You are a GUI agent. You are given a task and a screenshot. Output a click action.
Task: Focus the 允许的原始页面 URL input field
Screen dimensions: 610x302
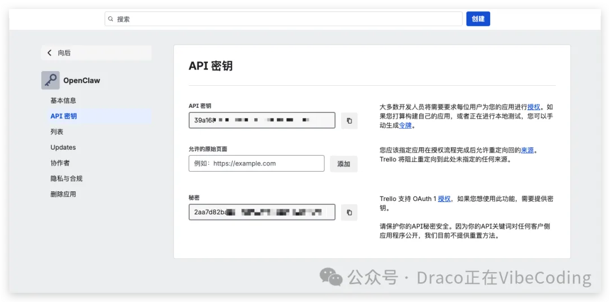pos(256,164)
